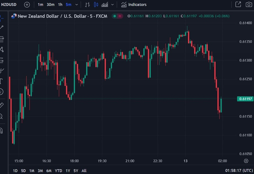Select the YTD date range

[58, 171]
